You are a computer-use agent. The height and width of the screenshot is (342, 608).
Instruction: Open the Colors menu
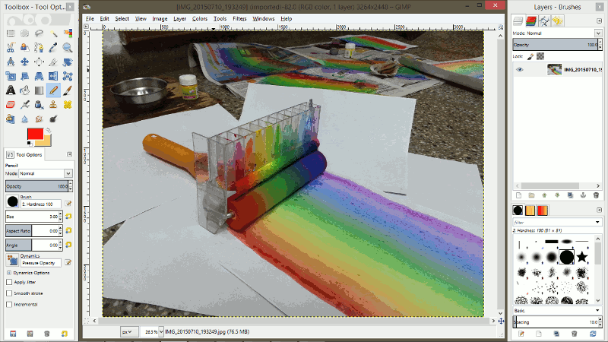tap(200, 18)
